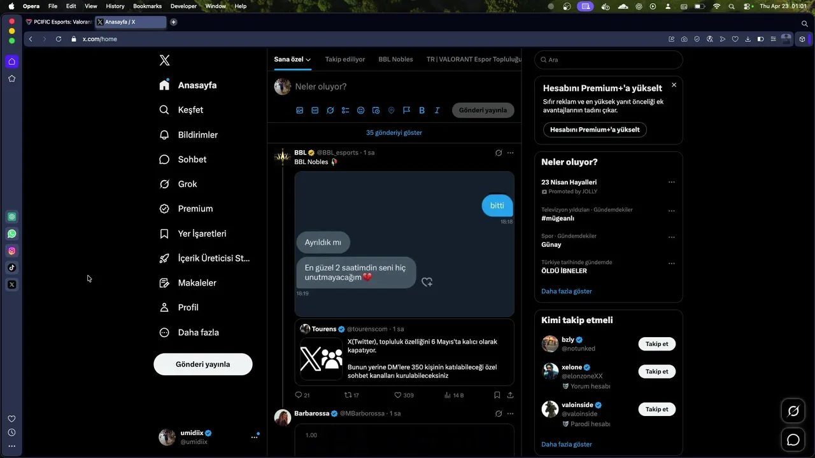Open more options for Günay trend

point(671,237)
